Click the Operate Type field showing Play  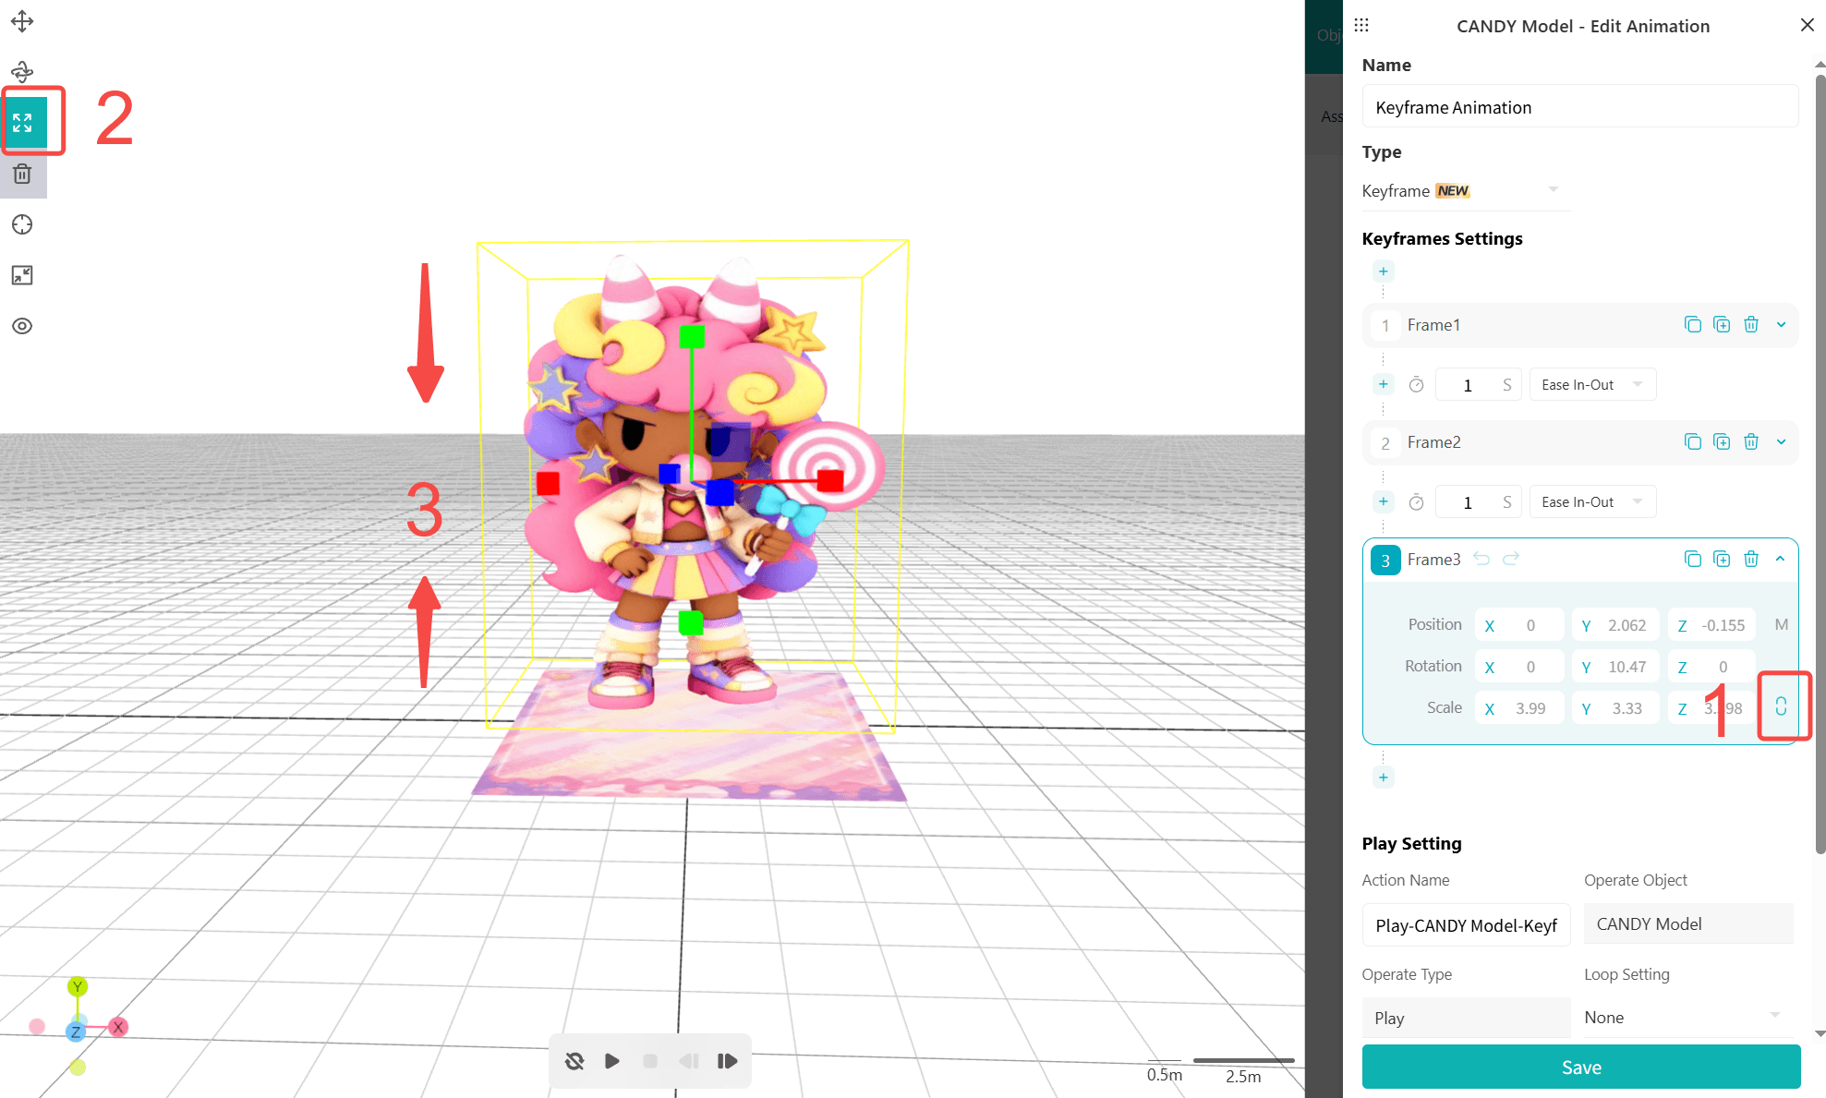1466,1018
